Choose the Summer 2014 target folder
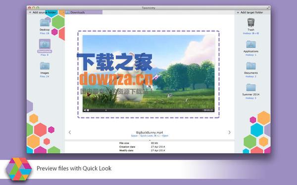Image resolution: width=297 pixels, height=185 pixels. click(x=251, y=87)
